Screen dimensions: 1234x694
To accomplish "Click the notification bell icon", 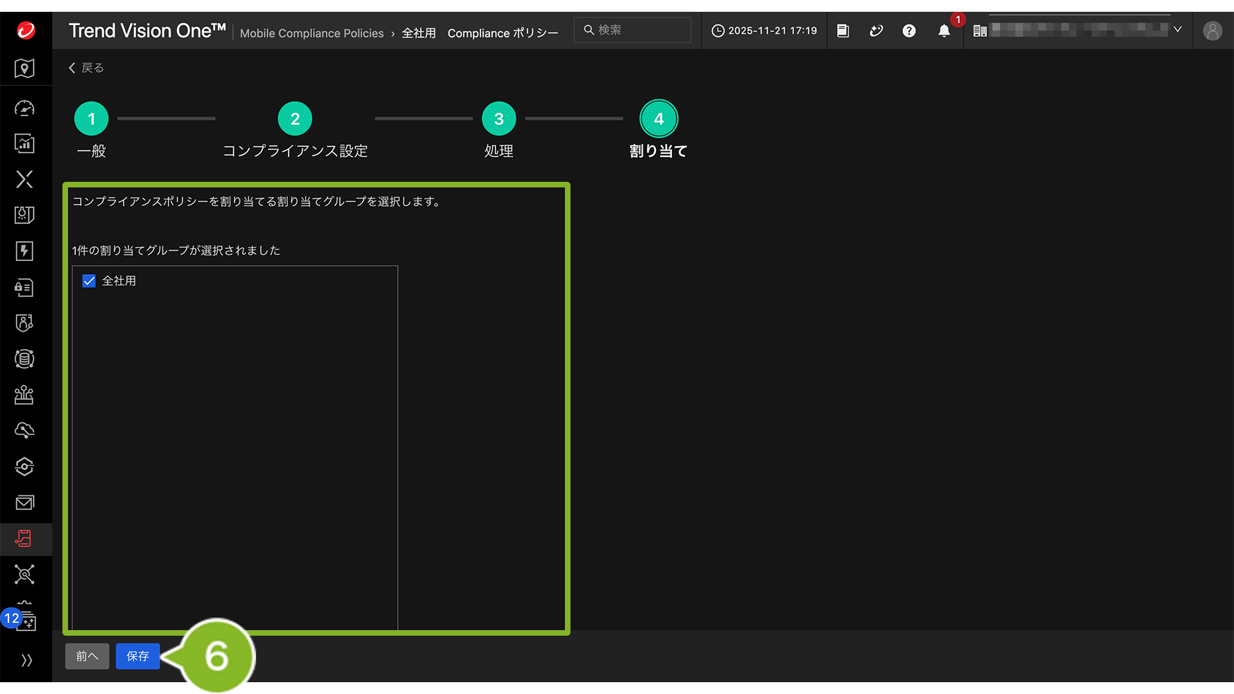I will tap(944, 31).
